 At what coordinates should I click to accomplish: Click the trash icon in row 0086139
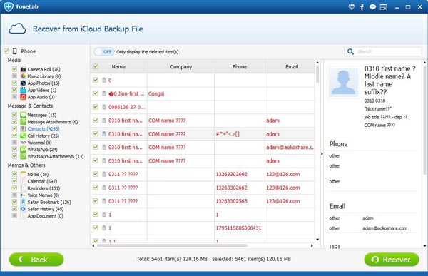tap(104, 107)
